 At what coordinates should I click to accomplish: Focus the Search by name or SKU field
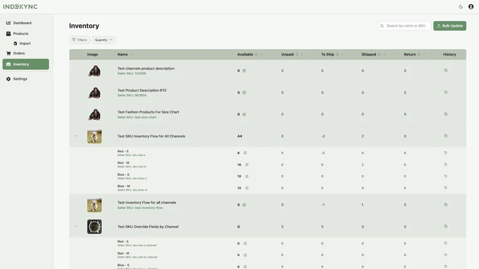click(404, 26)
